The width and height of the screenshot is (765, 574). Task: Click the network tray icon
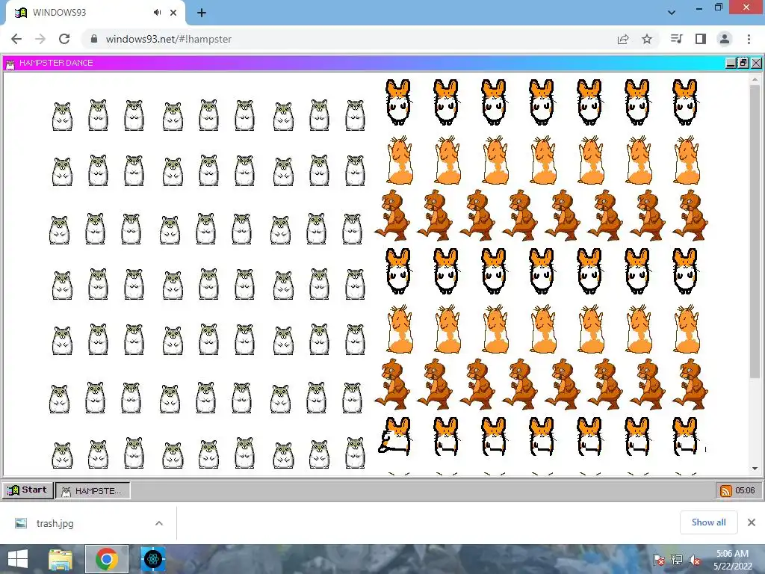677,560
